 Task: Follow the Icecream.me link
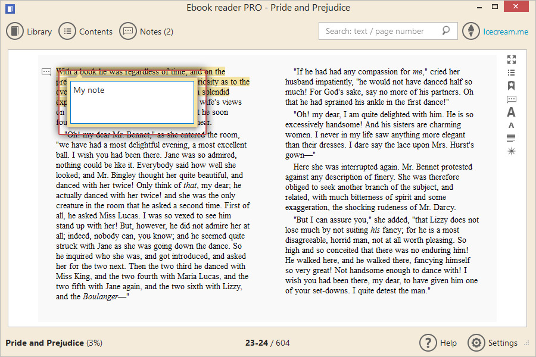click(506, 32)
